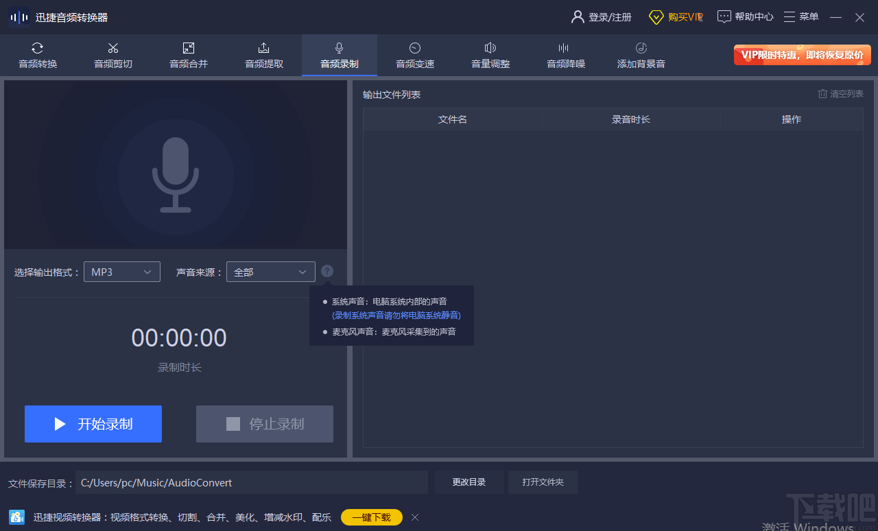Open the 输出格式 MP3 format dropdown
Image resolution: width=878 pixels, height=531 pixels.
pos(121,272)
